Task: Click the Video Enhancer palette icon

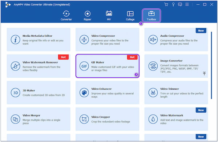Action: click(84, 93)
